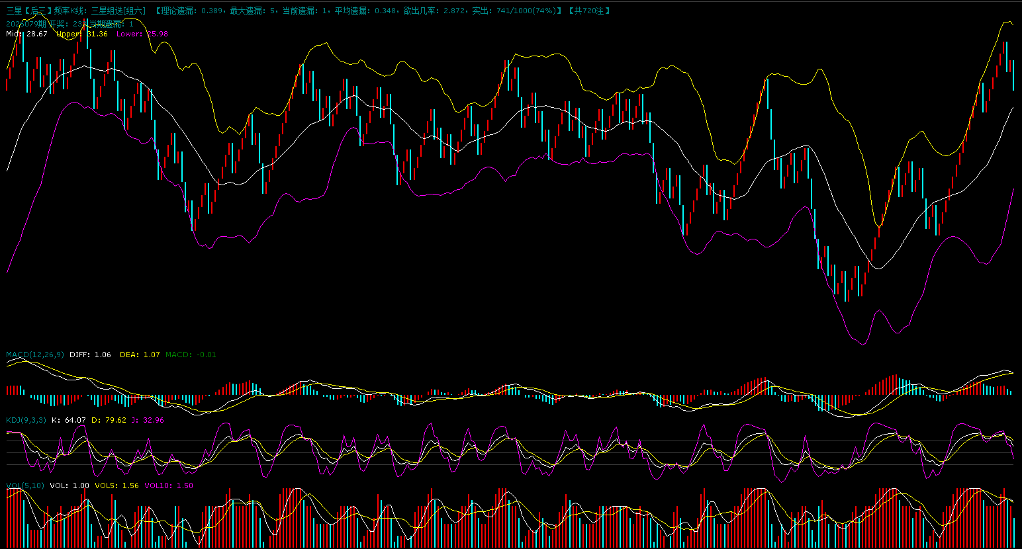1022x549 pixels.
Task: Click the magenta VOL10: 1.50 value
Action: pyautogui.click(x=169, y=486)
